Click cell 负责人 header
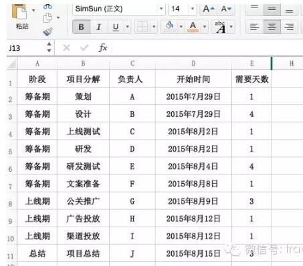This screenshot has width=303, height=266. (x=132, y=79)
